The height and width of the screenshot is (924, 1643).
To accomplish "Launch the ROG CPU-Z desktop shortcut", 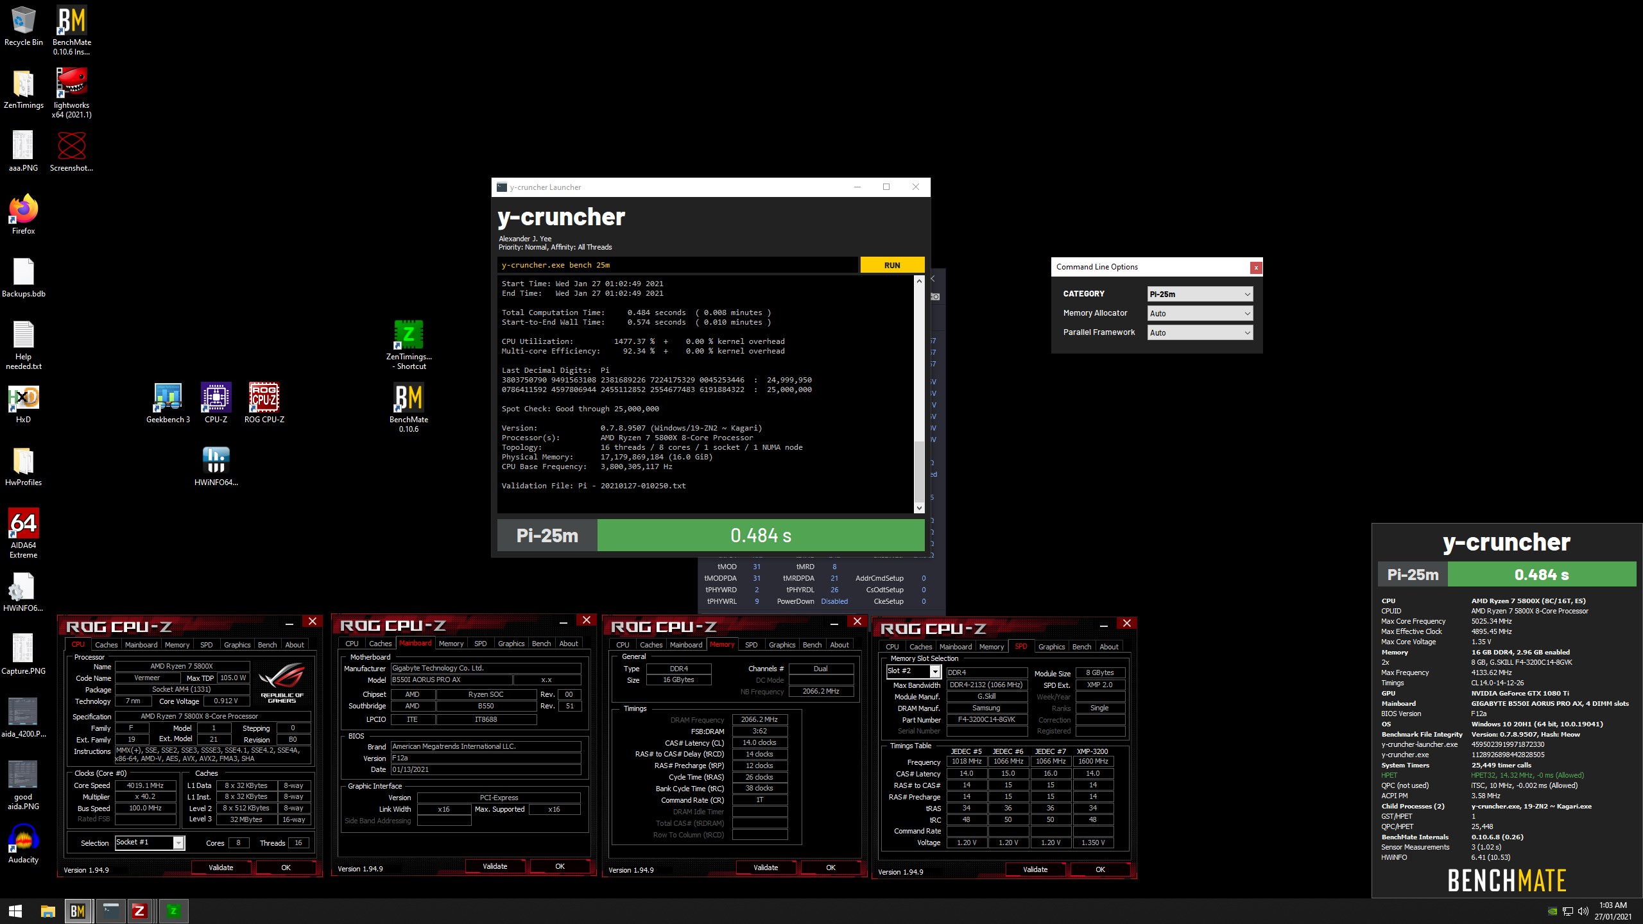I will [264, 404].
